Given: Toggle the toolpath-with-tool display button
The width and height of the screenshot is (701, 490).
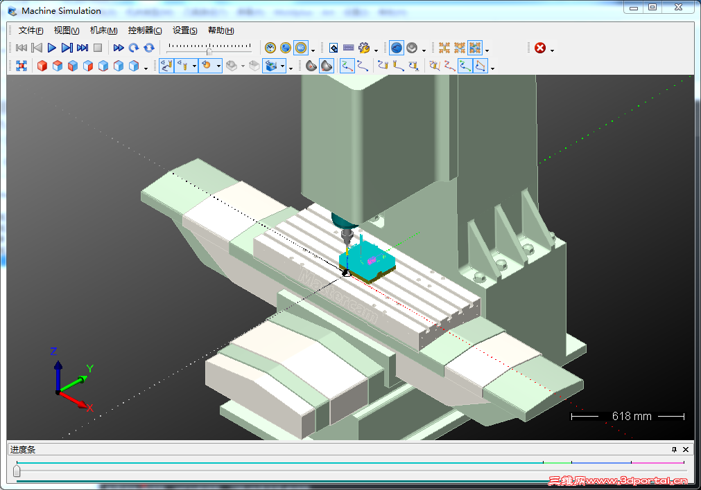Looking at the screenshot, I should click(166, 66).
